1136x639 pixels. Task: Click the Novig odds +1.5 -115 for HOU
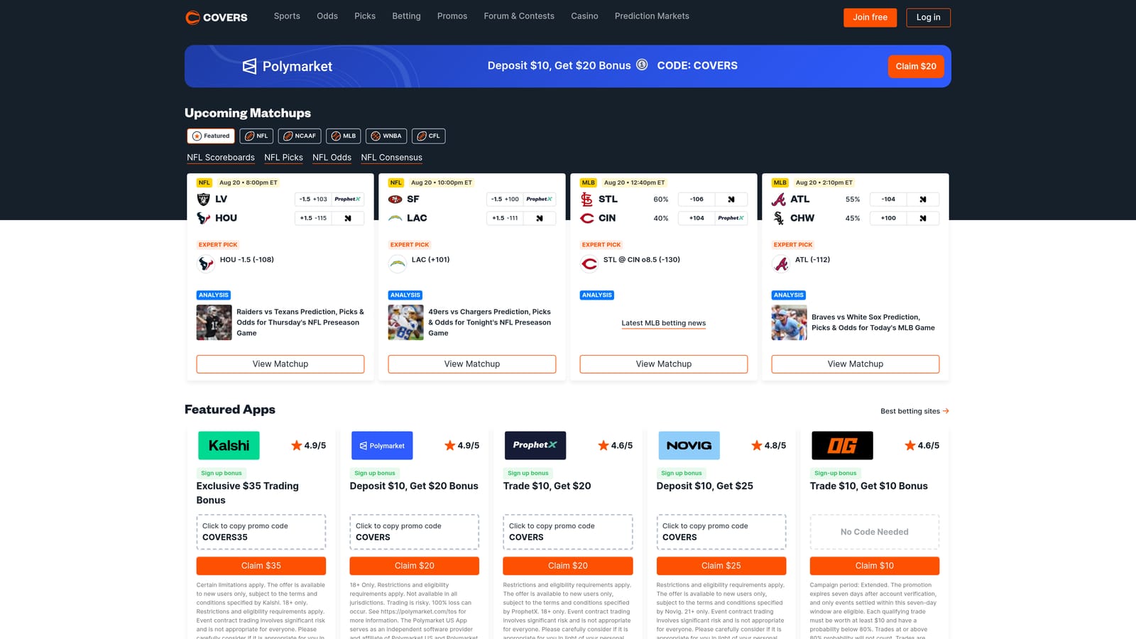[x=329, y=218]
